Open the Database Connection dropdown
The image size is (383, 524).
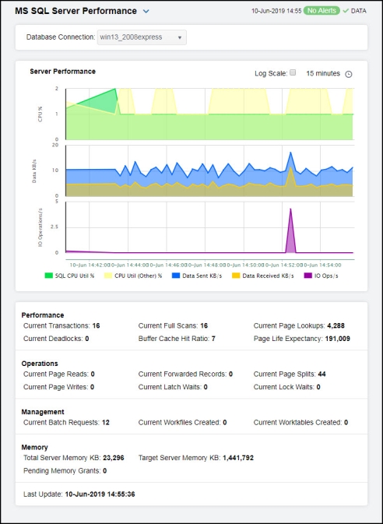coord(142,37)
